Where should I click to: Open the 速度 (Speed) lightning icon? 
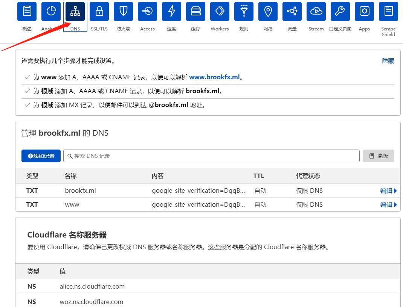(171, 11)
